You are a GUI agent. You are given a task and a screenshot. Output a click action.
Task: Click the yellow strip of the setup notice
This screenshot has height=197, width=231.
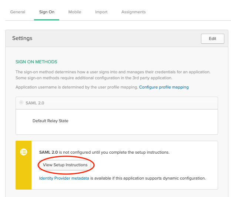point(24,174)
